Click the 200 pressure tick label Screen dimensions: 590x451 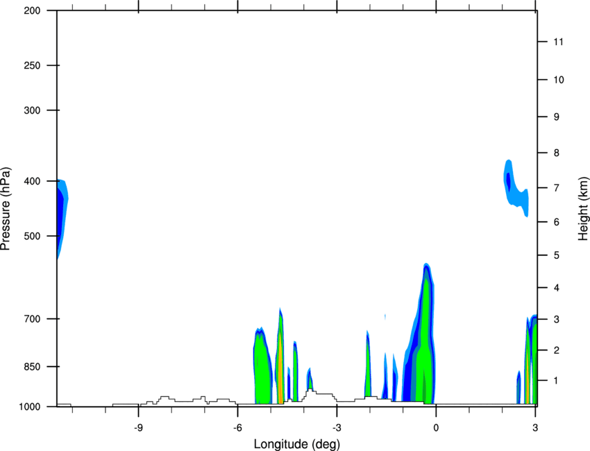[x=32, y=10]
